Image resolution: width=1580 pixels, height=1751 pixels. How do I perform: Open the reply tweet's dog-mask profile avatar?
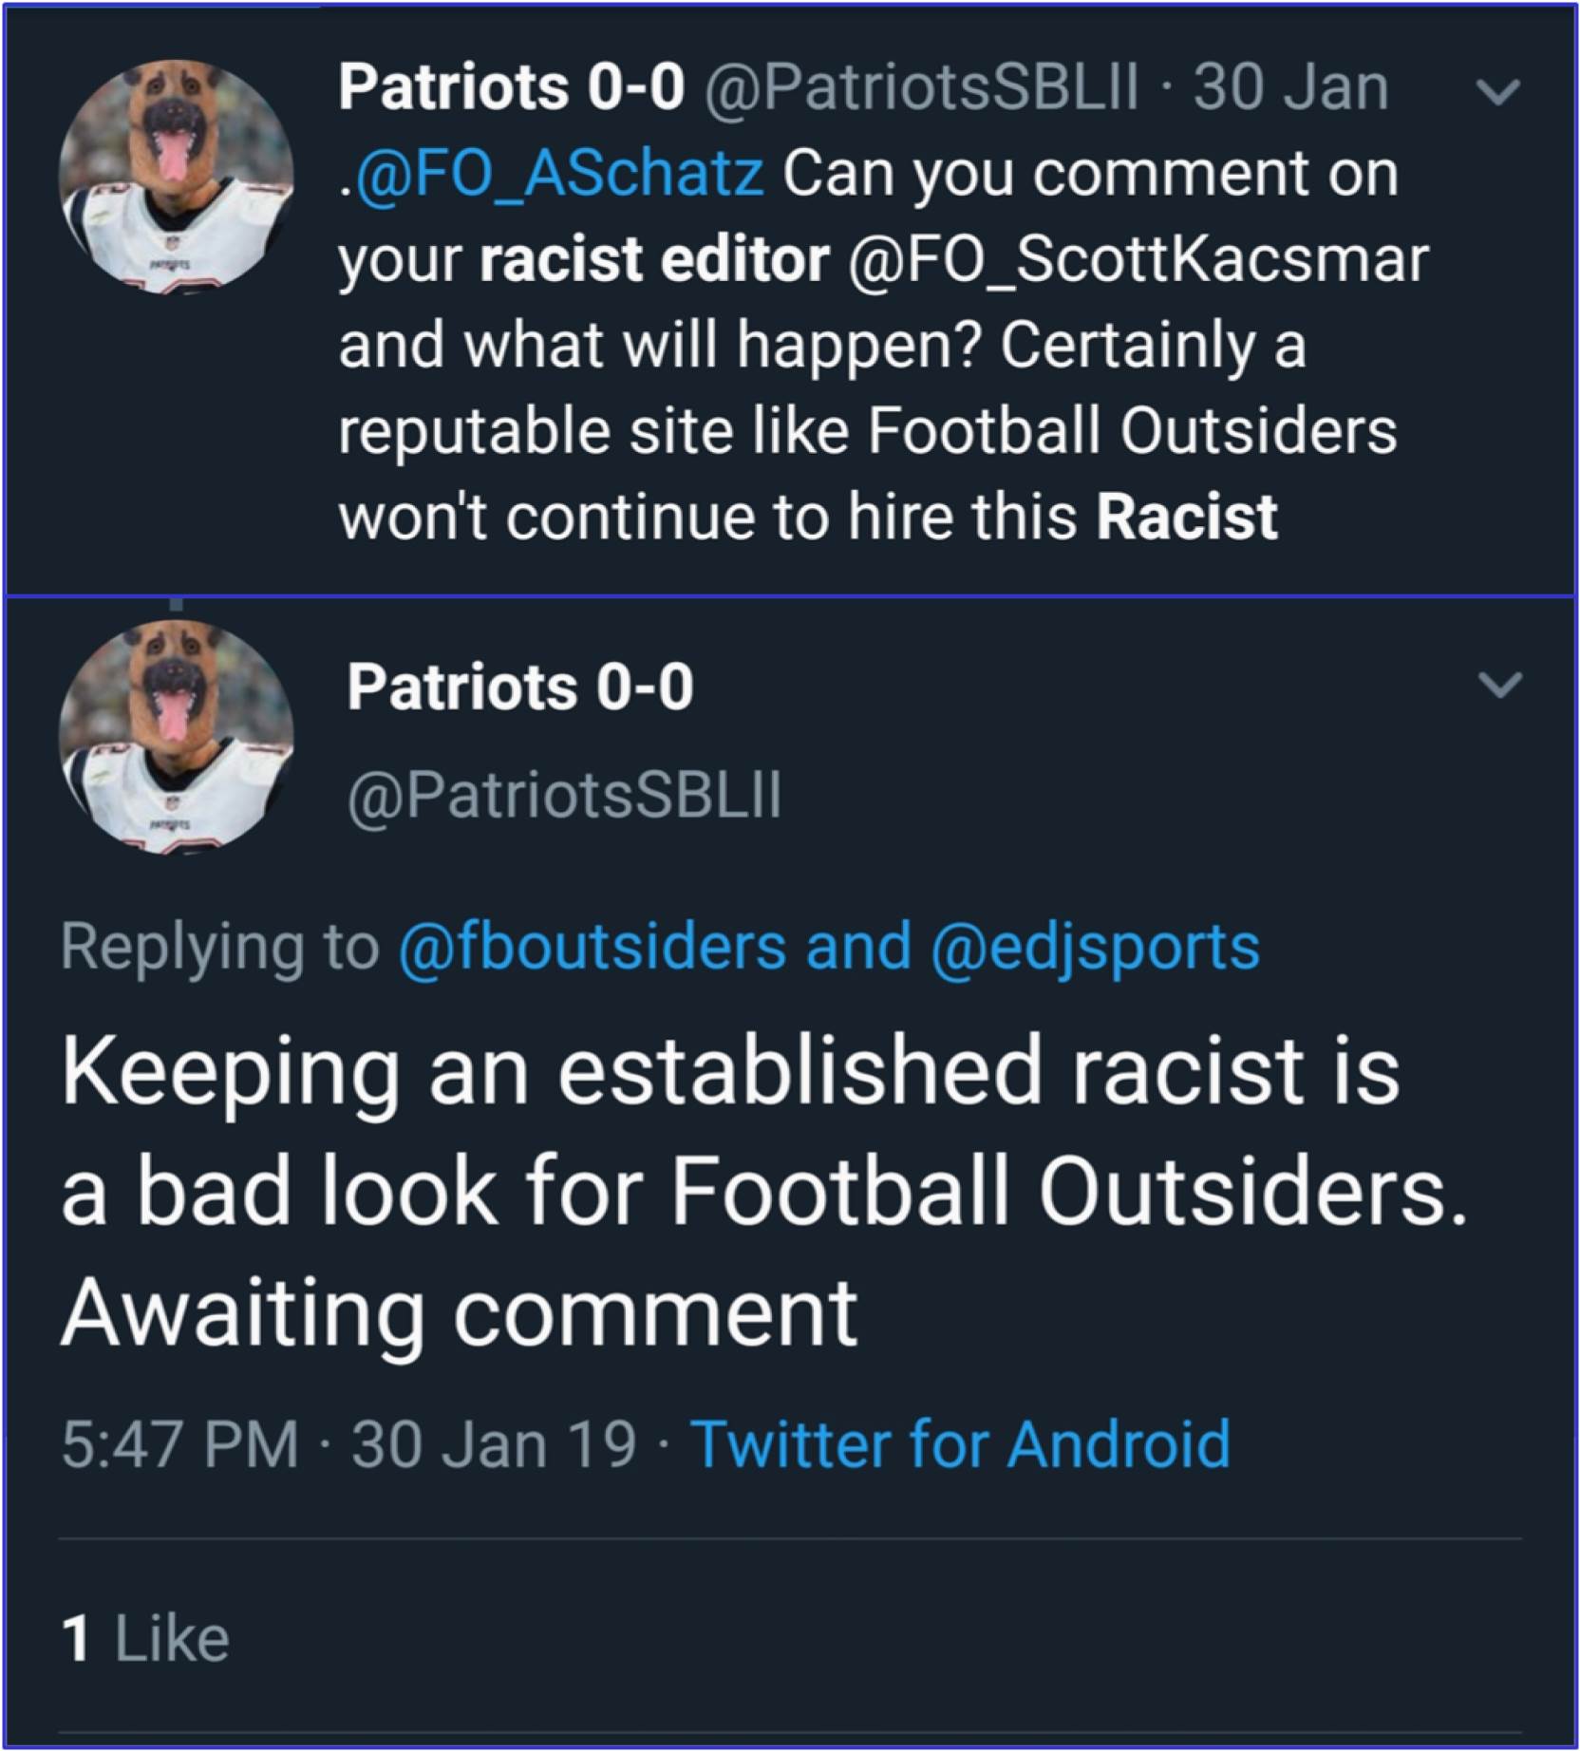(177, 737)
